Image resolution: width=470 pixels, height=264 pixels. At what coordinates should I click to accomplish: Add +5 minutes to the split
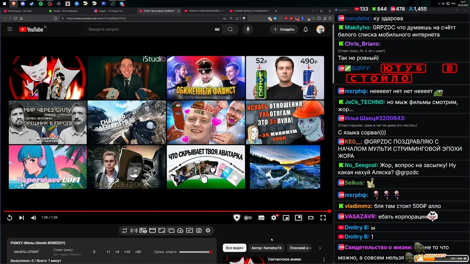(x=117, y=252)
